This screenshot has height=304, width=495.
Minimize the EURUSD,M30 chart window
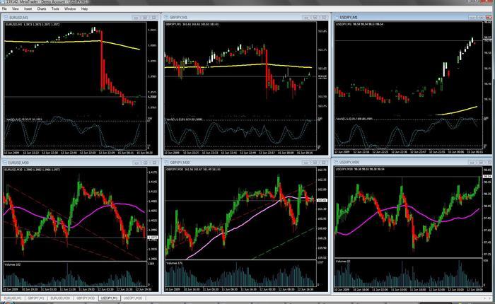click(136, 163)
